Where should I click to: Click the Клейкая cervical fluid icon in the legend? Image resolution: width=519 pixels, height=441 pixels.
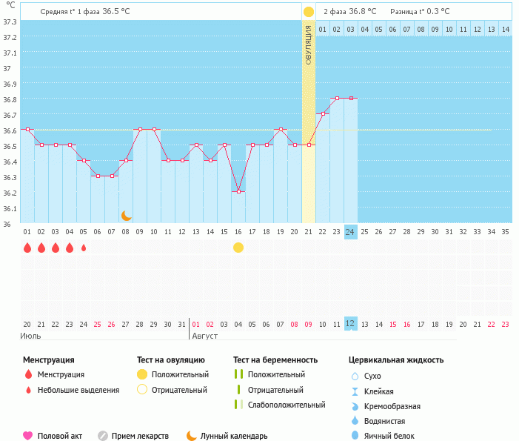(x=355, y=391)
